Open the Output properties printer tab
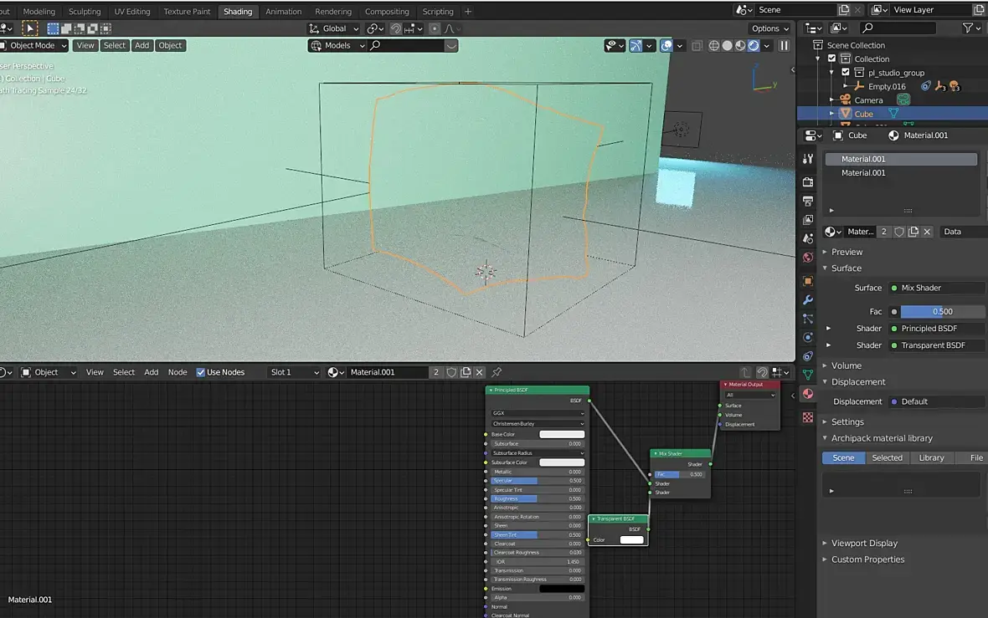The height and width of the screenshot is (618, 988). coord(808,202)
